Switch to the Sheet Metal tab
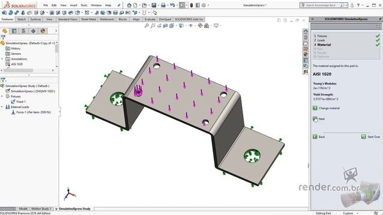Screen dimensions: 383x215 [x=89, y=19]
